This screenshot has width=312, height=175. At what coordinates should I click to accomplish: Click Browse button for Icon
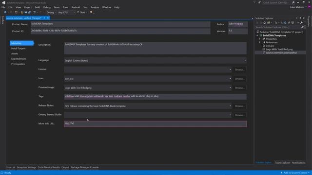[x=239, y=79]
